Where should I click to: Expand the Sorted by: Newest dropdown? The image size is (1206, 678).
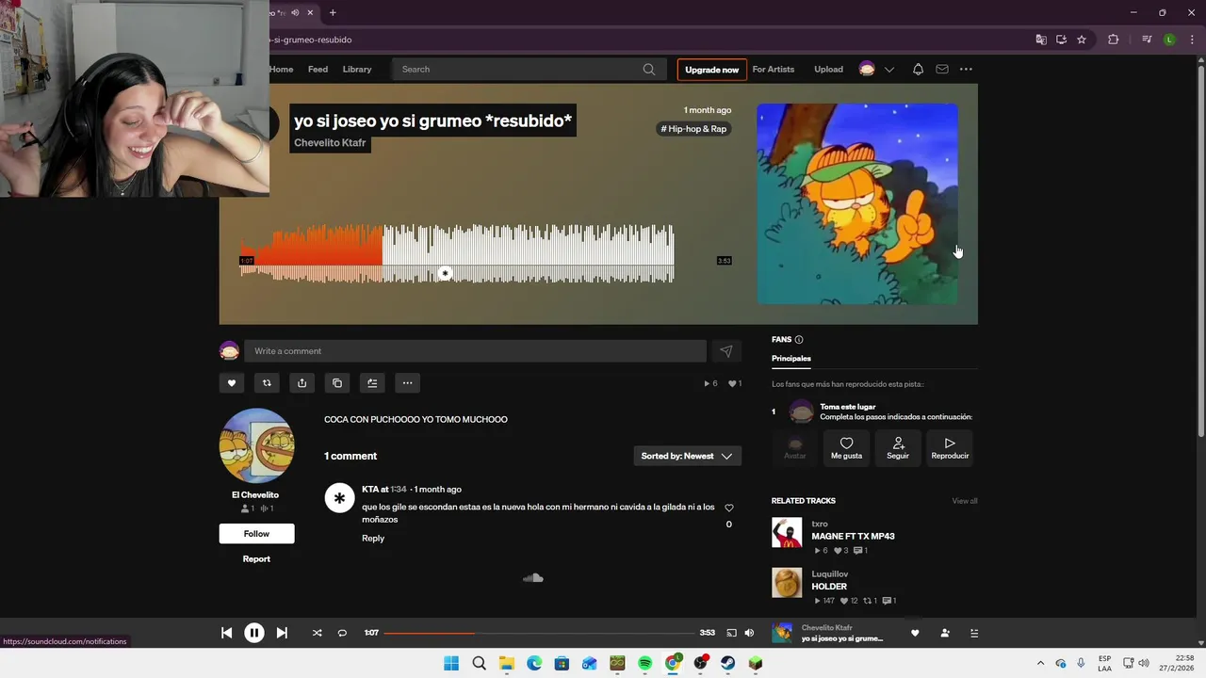click(687, 456)
